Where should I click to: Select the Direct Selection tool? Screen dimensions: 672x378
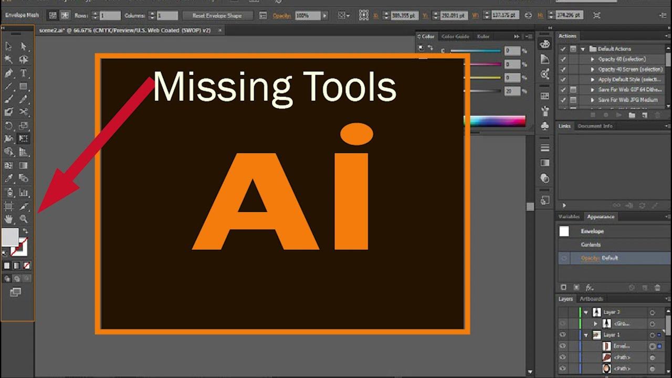pyautogui.click(x=24, y=47)
